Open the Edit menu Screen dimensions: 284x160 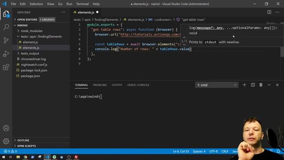(23, 4)
